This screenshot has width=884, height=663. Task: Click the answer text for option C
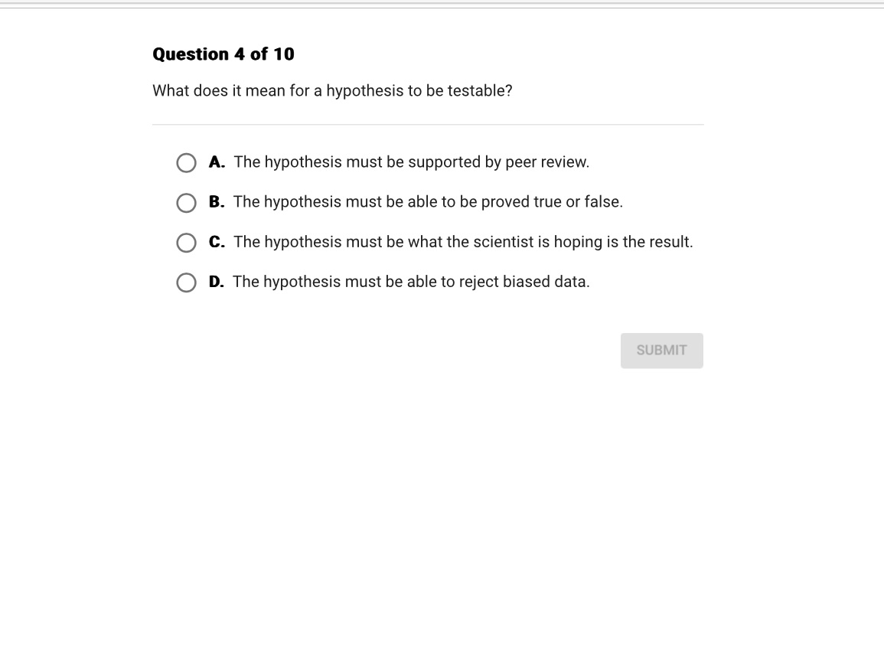click(463, 241)
